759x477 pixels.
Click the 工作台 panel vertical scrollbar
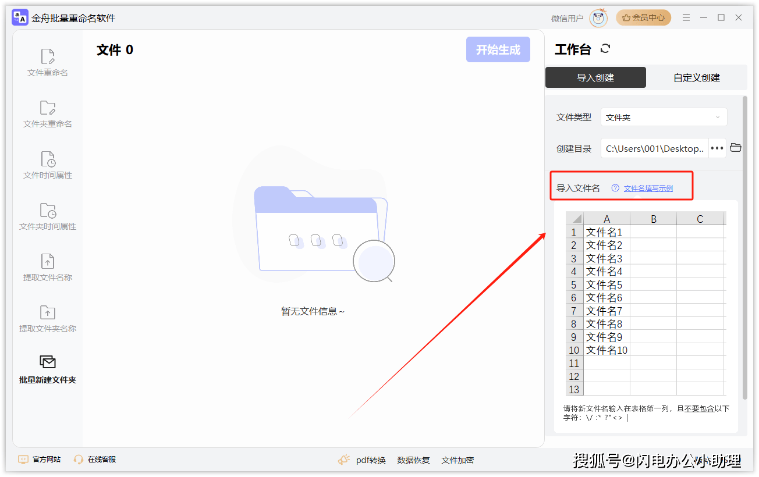pos(745,247)
